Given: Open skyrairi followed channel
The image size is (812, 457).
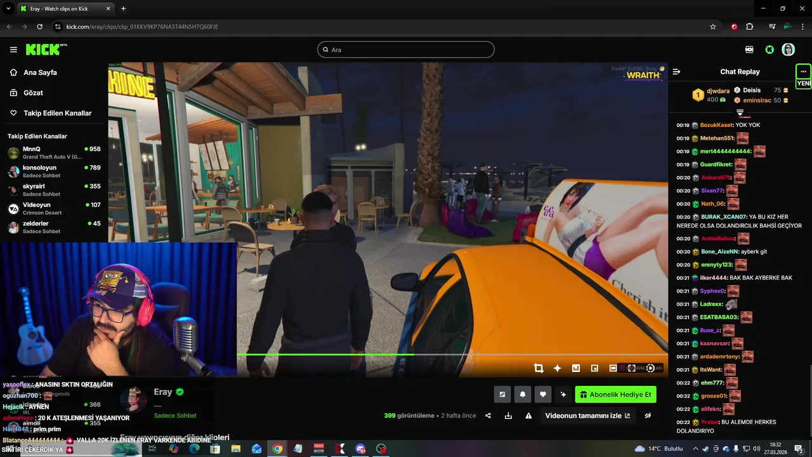Looking at the screenshot, I should tap(54, 190).
